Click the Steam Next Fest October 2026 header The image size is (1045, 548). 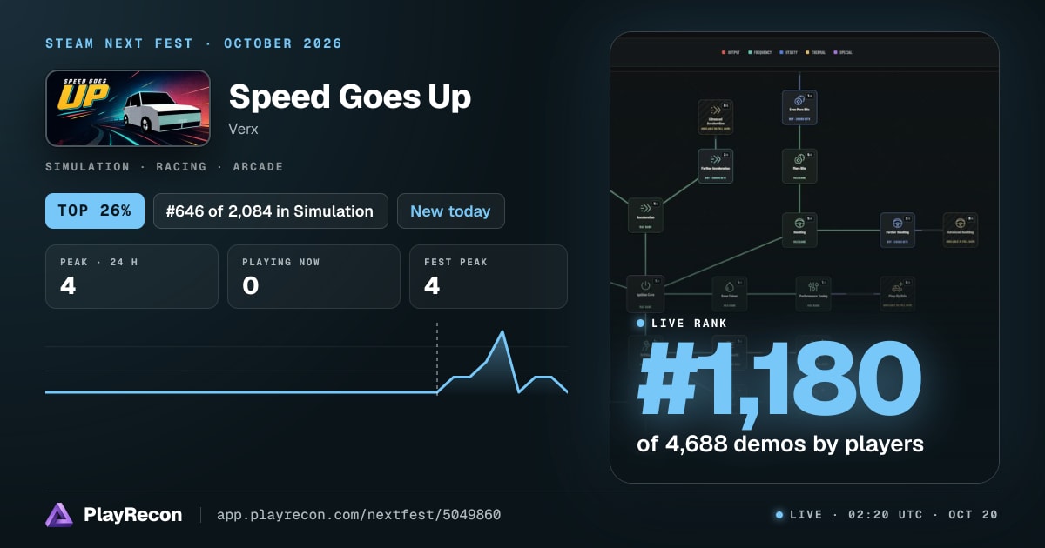click(x=194, y=43)
